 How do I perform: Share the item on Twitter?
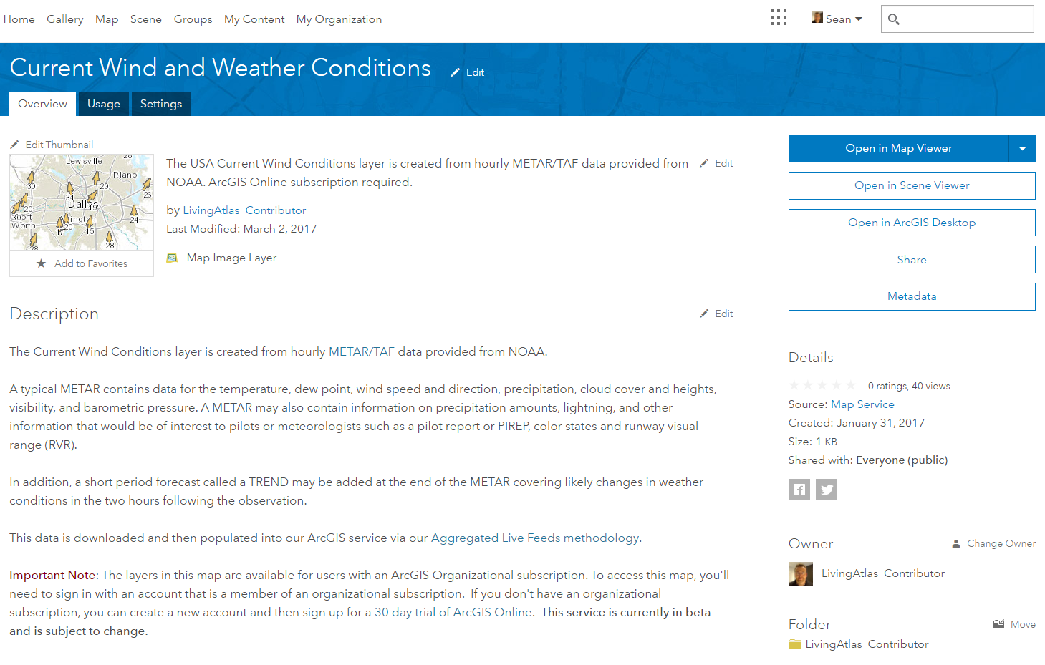[826, 489]
